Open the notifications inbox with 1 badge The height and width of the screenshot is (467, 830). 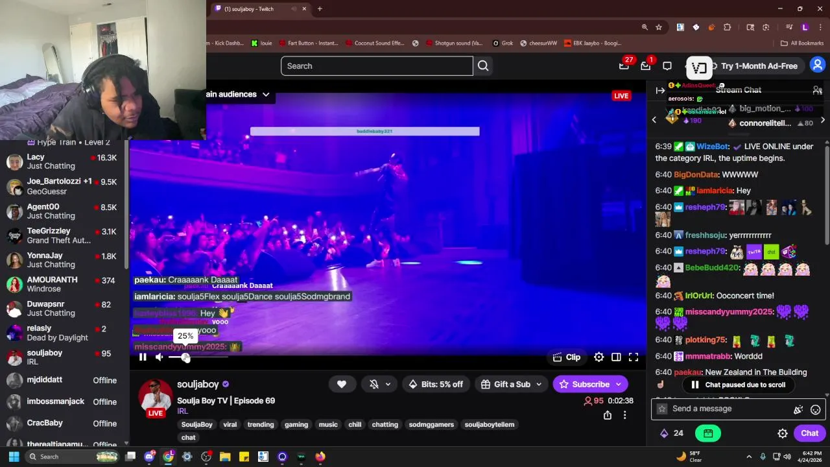646,66
